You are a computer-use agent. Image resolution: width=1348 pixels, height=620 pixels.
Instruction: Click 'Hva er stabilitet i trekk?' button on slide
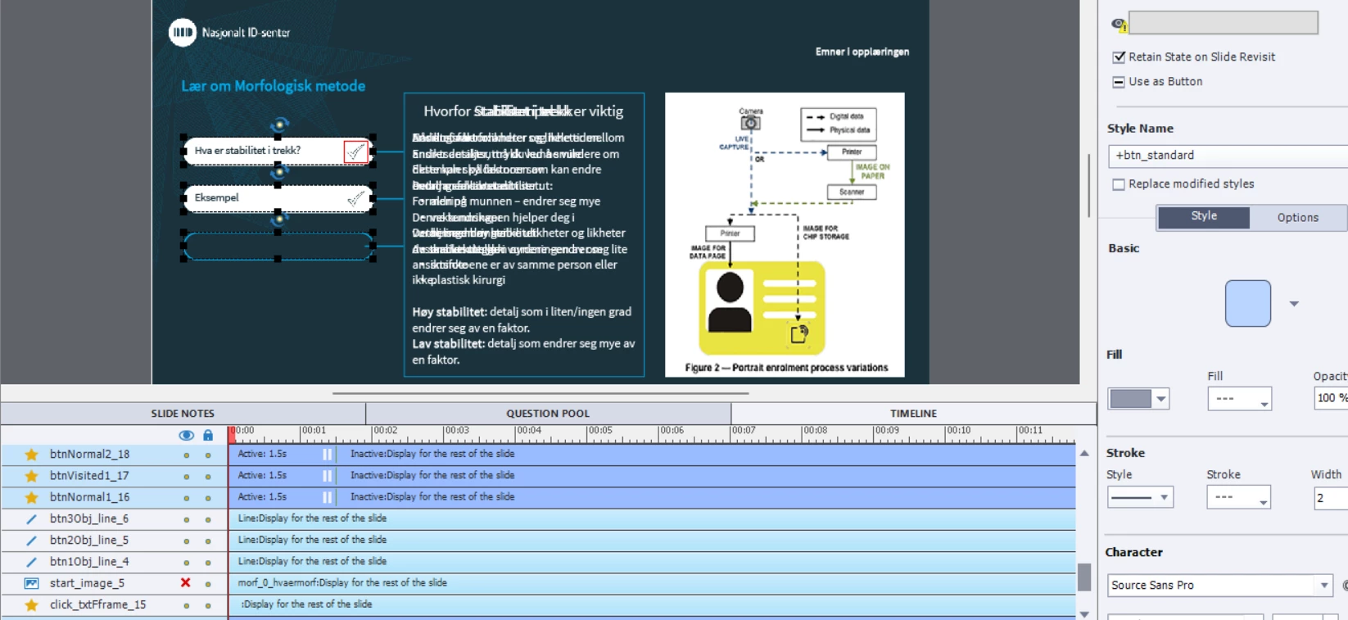coord(278,152)
